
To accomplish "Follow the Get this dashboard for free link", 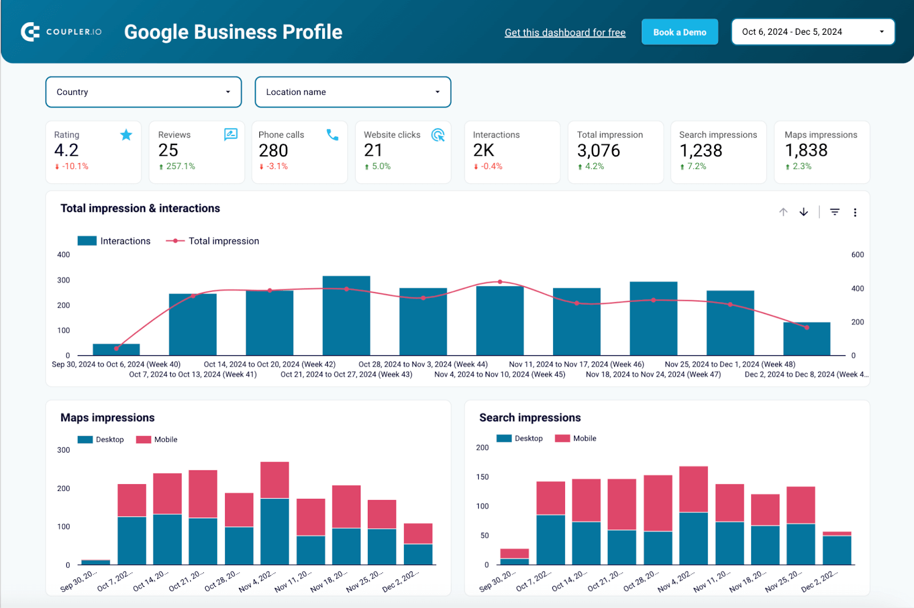I will coord(565,33).
